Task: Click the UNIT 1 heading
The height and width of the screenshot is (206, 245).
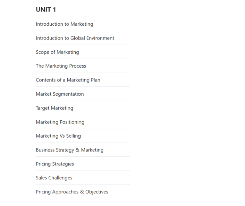Action: 46,10
